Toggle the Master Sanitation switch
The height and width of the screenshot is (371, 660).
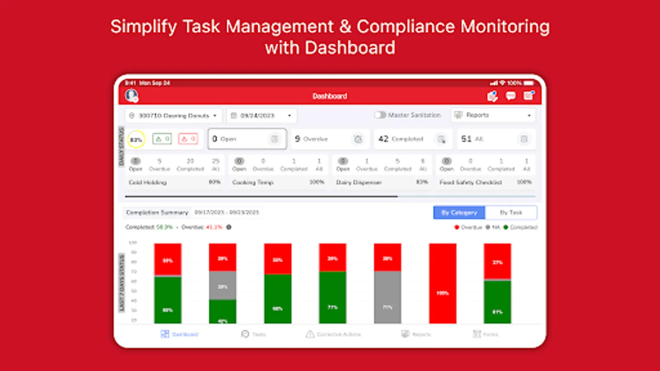(380, 115)
